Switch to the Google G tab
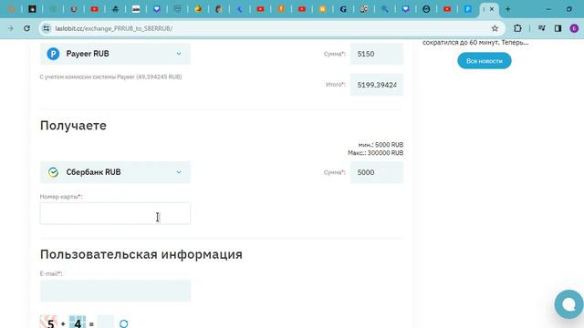The image size is (584, 328). pos(343,9)
